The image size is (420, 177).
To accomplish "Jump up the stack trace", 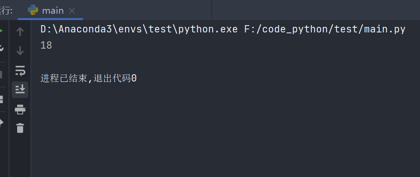I will click(x=20, y=31).
